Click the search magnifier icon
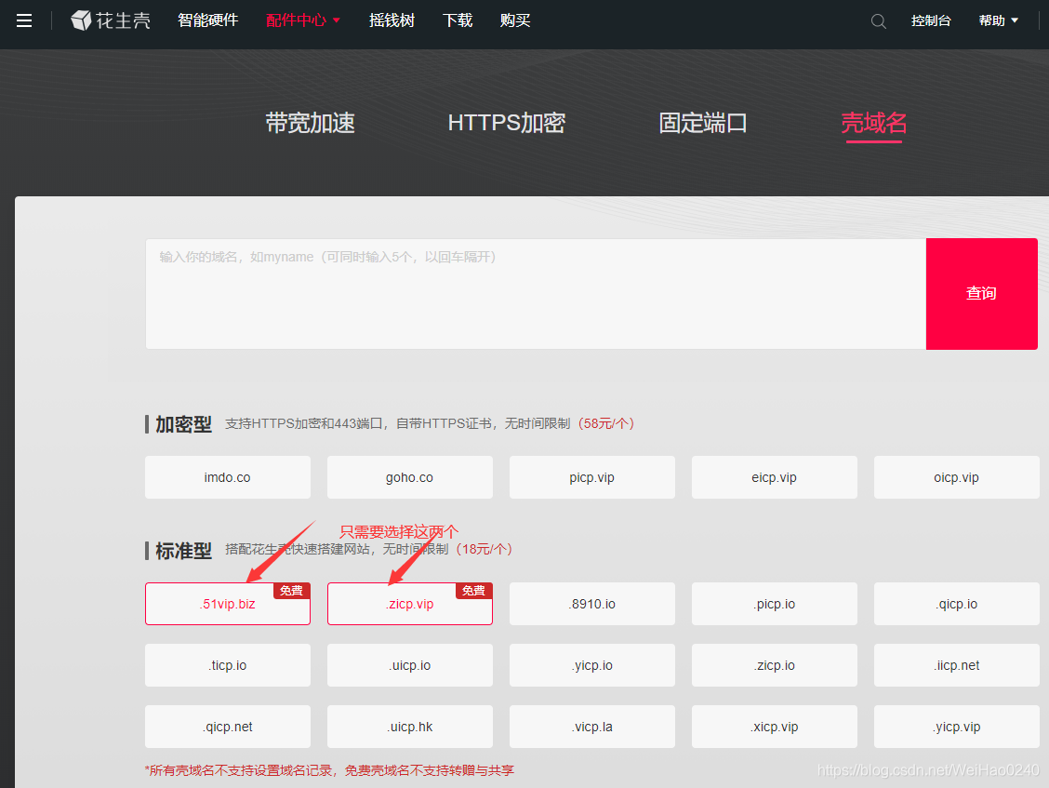The height and width of the screenshot is (788, 1049). click(879, 21)
